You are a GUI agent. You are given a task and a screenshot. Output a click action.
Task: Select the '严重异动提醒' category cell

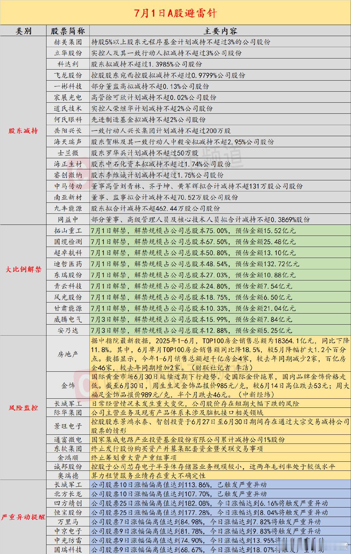tap(23, 517)
